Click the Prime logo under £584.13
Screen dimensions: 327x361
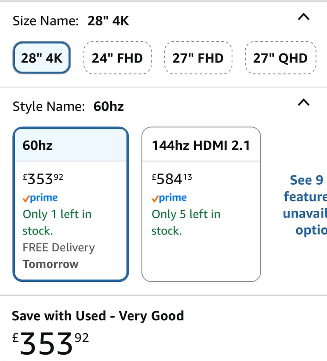point(169,198)
